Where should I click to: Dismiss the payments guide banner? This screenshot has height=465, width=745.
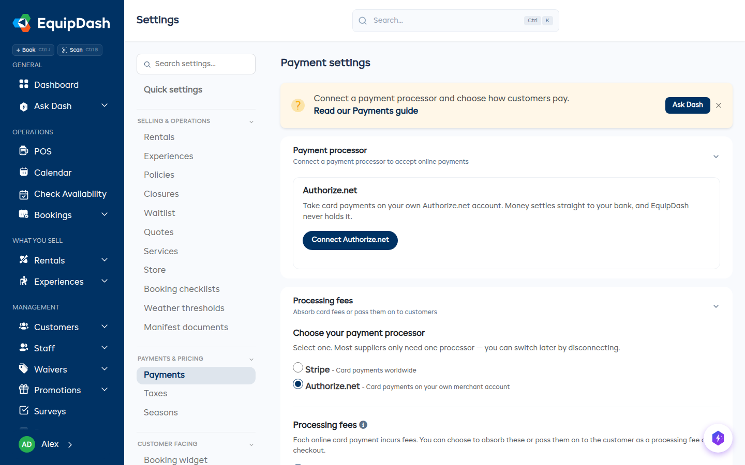click(x=719, y=105)
